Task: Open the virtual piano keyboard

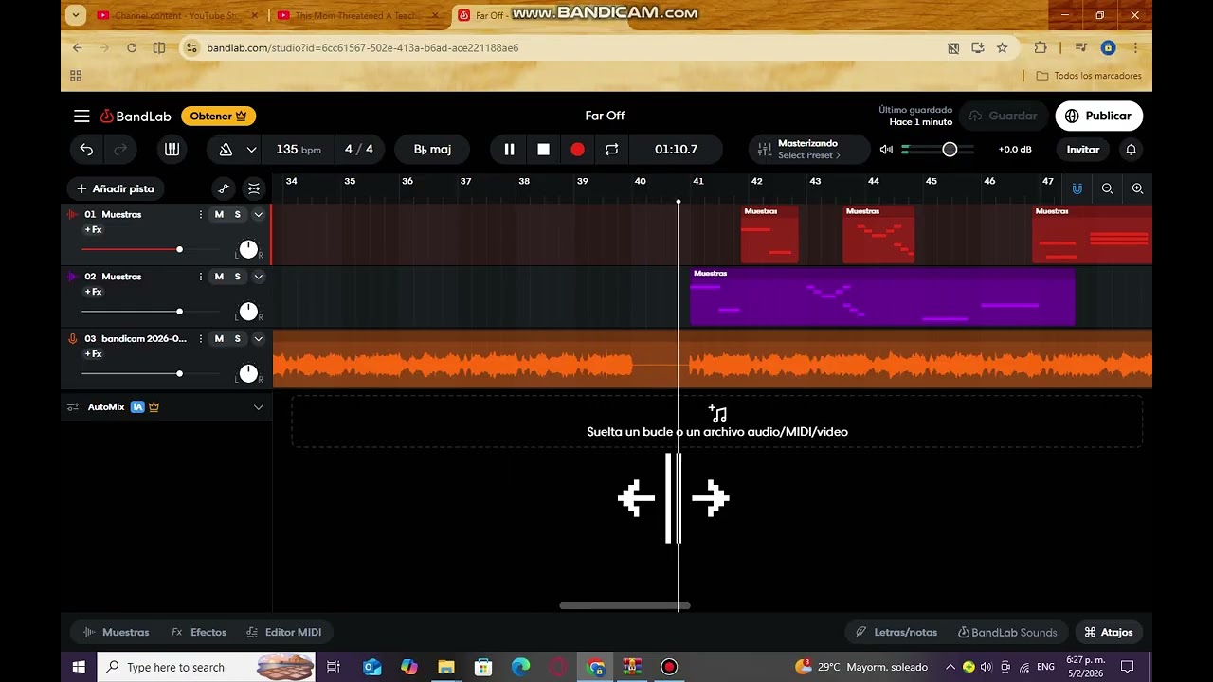Action: 172,149
